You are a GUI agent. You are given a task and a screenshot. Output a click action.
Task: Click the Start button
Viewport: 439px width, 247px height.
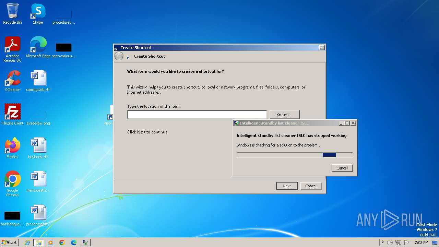(10, 243)
